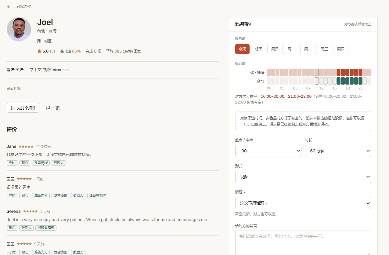
Task: Click the flag icon next to 举报
Action: coord(48,108)
